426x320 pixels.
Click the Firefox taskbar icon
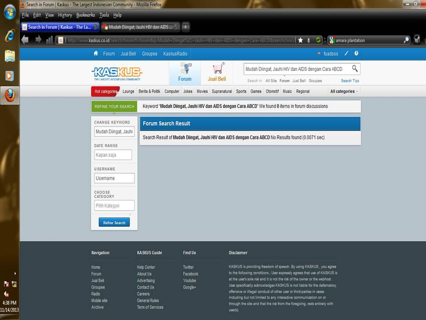tap(10, 95)
